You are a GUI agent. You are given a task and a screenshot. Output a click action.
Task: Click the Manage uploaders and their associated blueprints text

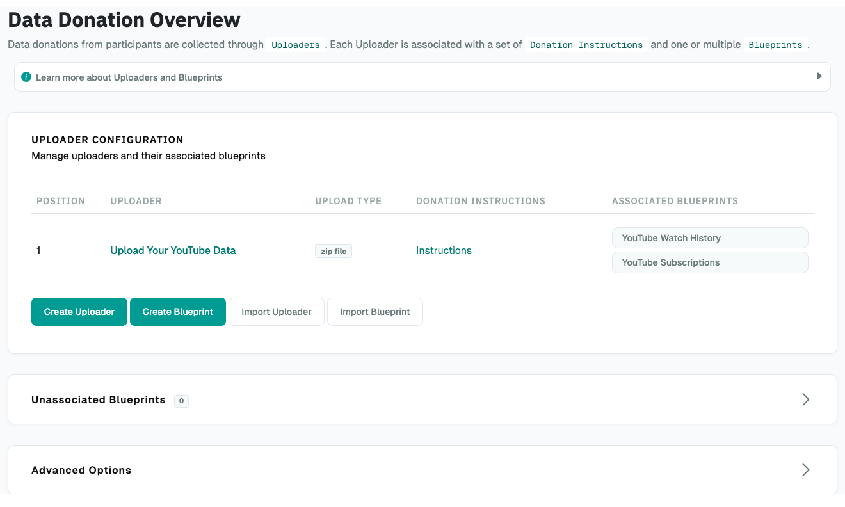point(149,156)
